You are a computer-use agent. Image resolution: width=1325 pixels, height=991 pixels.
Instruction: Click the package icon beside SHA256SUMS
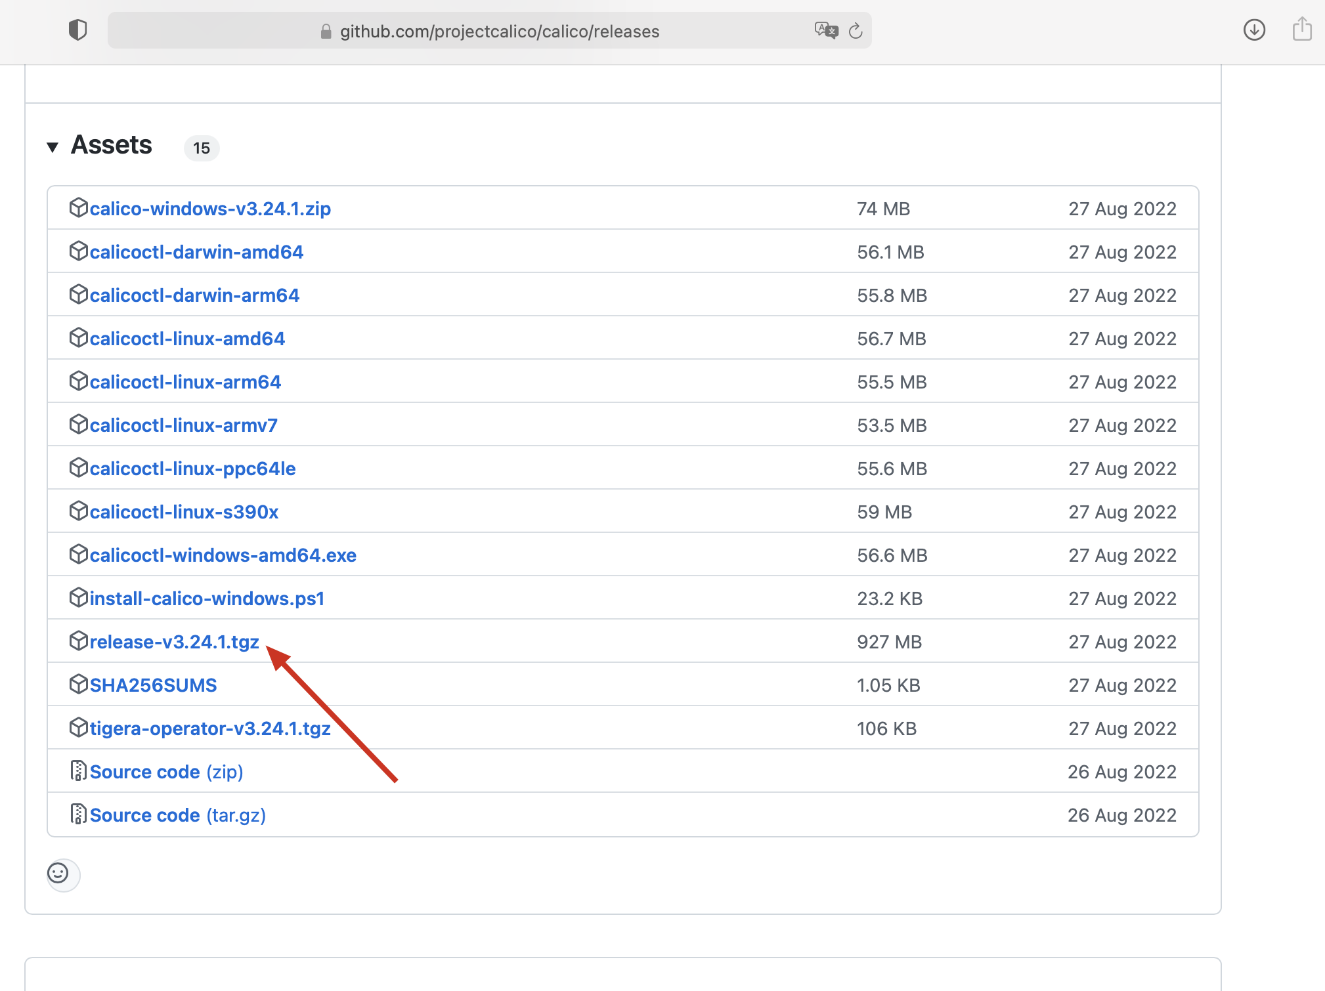(78, 685)
